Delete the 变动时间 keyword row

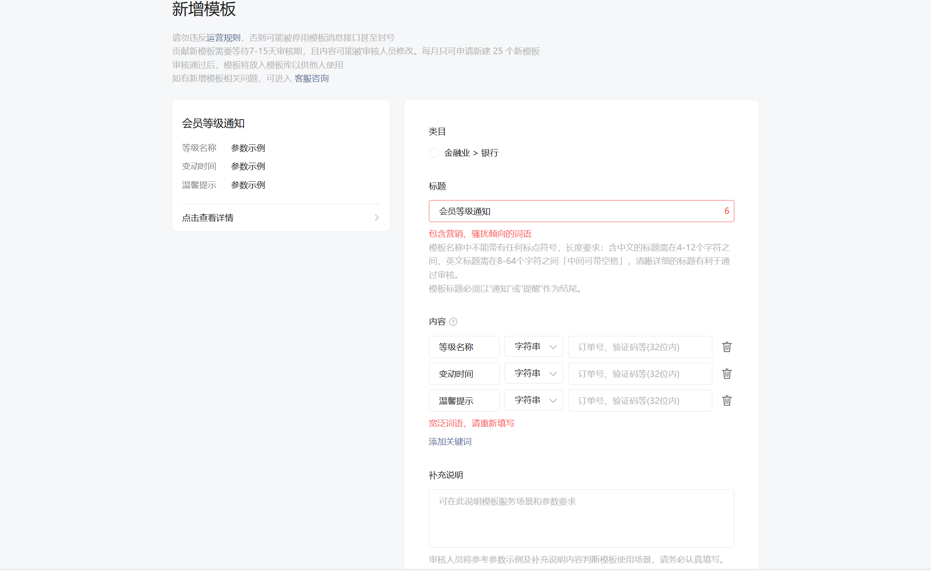727,374
